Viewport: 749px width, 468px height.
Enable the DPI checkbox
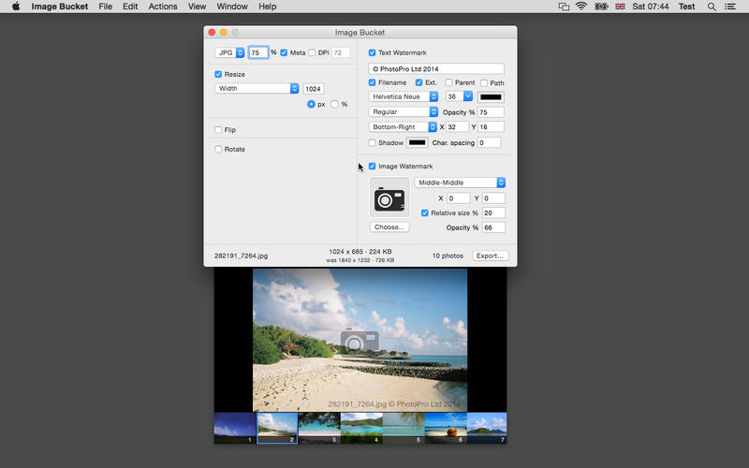point(312,52)
